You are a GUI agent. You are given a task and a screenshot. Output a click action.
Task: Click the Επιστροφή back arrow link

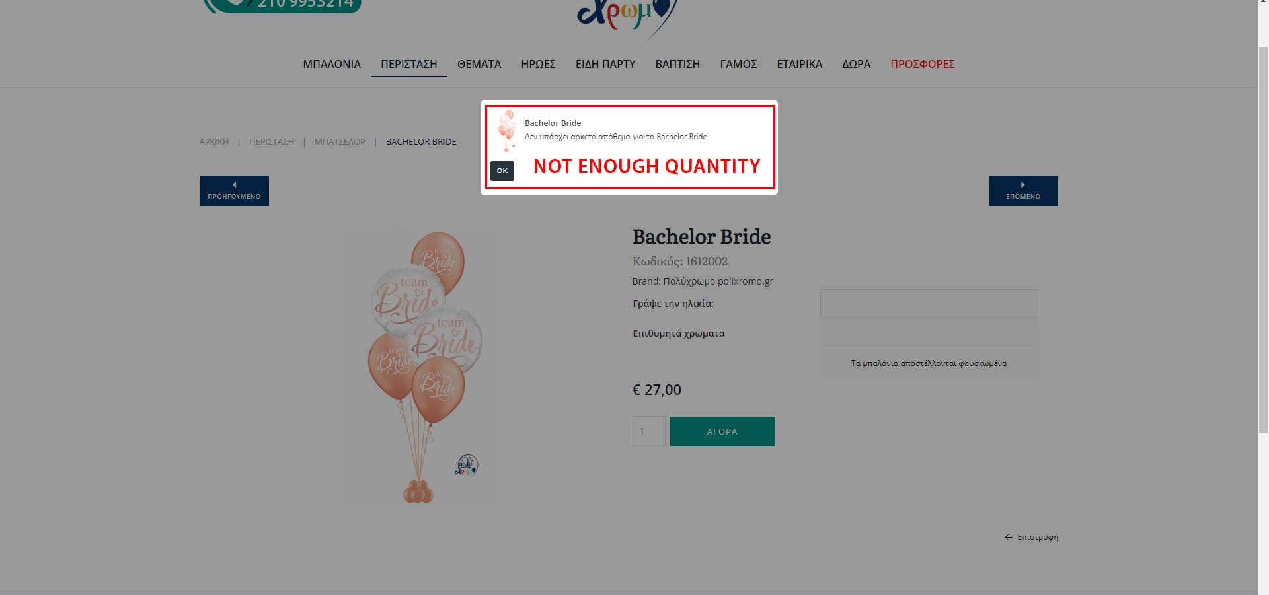tap(1031, 537)
